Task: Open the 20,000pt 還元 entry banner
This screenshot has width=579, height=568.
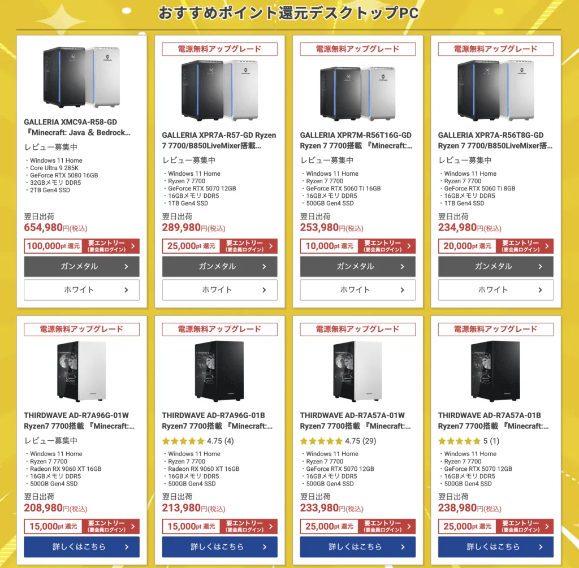Action: [495, 246]
